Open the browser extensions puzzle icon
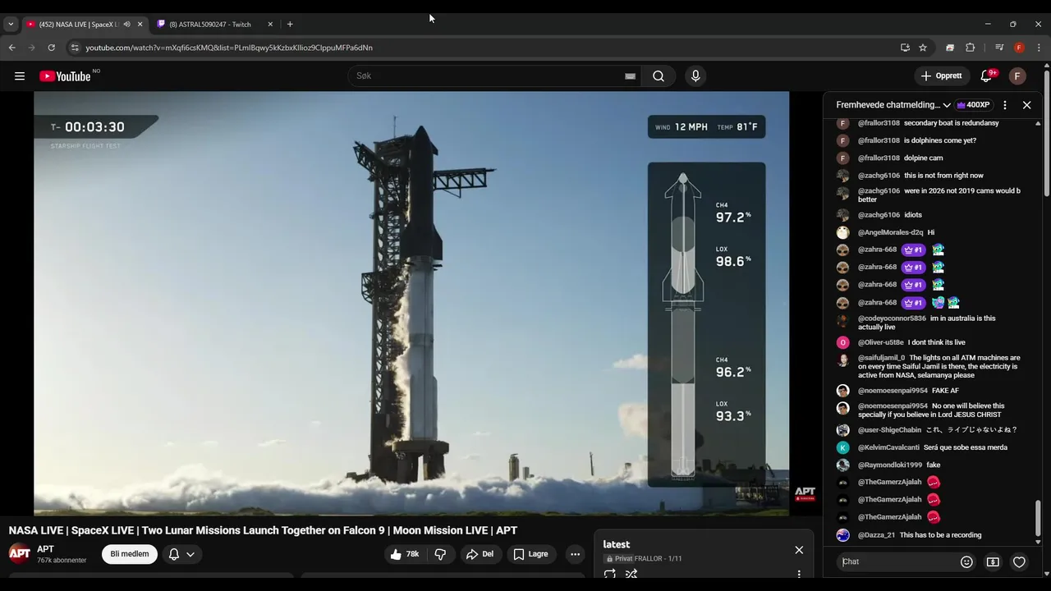Viewport: 1051px width, 591px height. click(970, 48)
